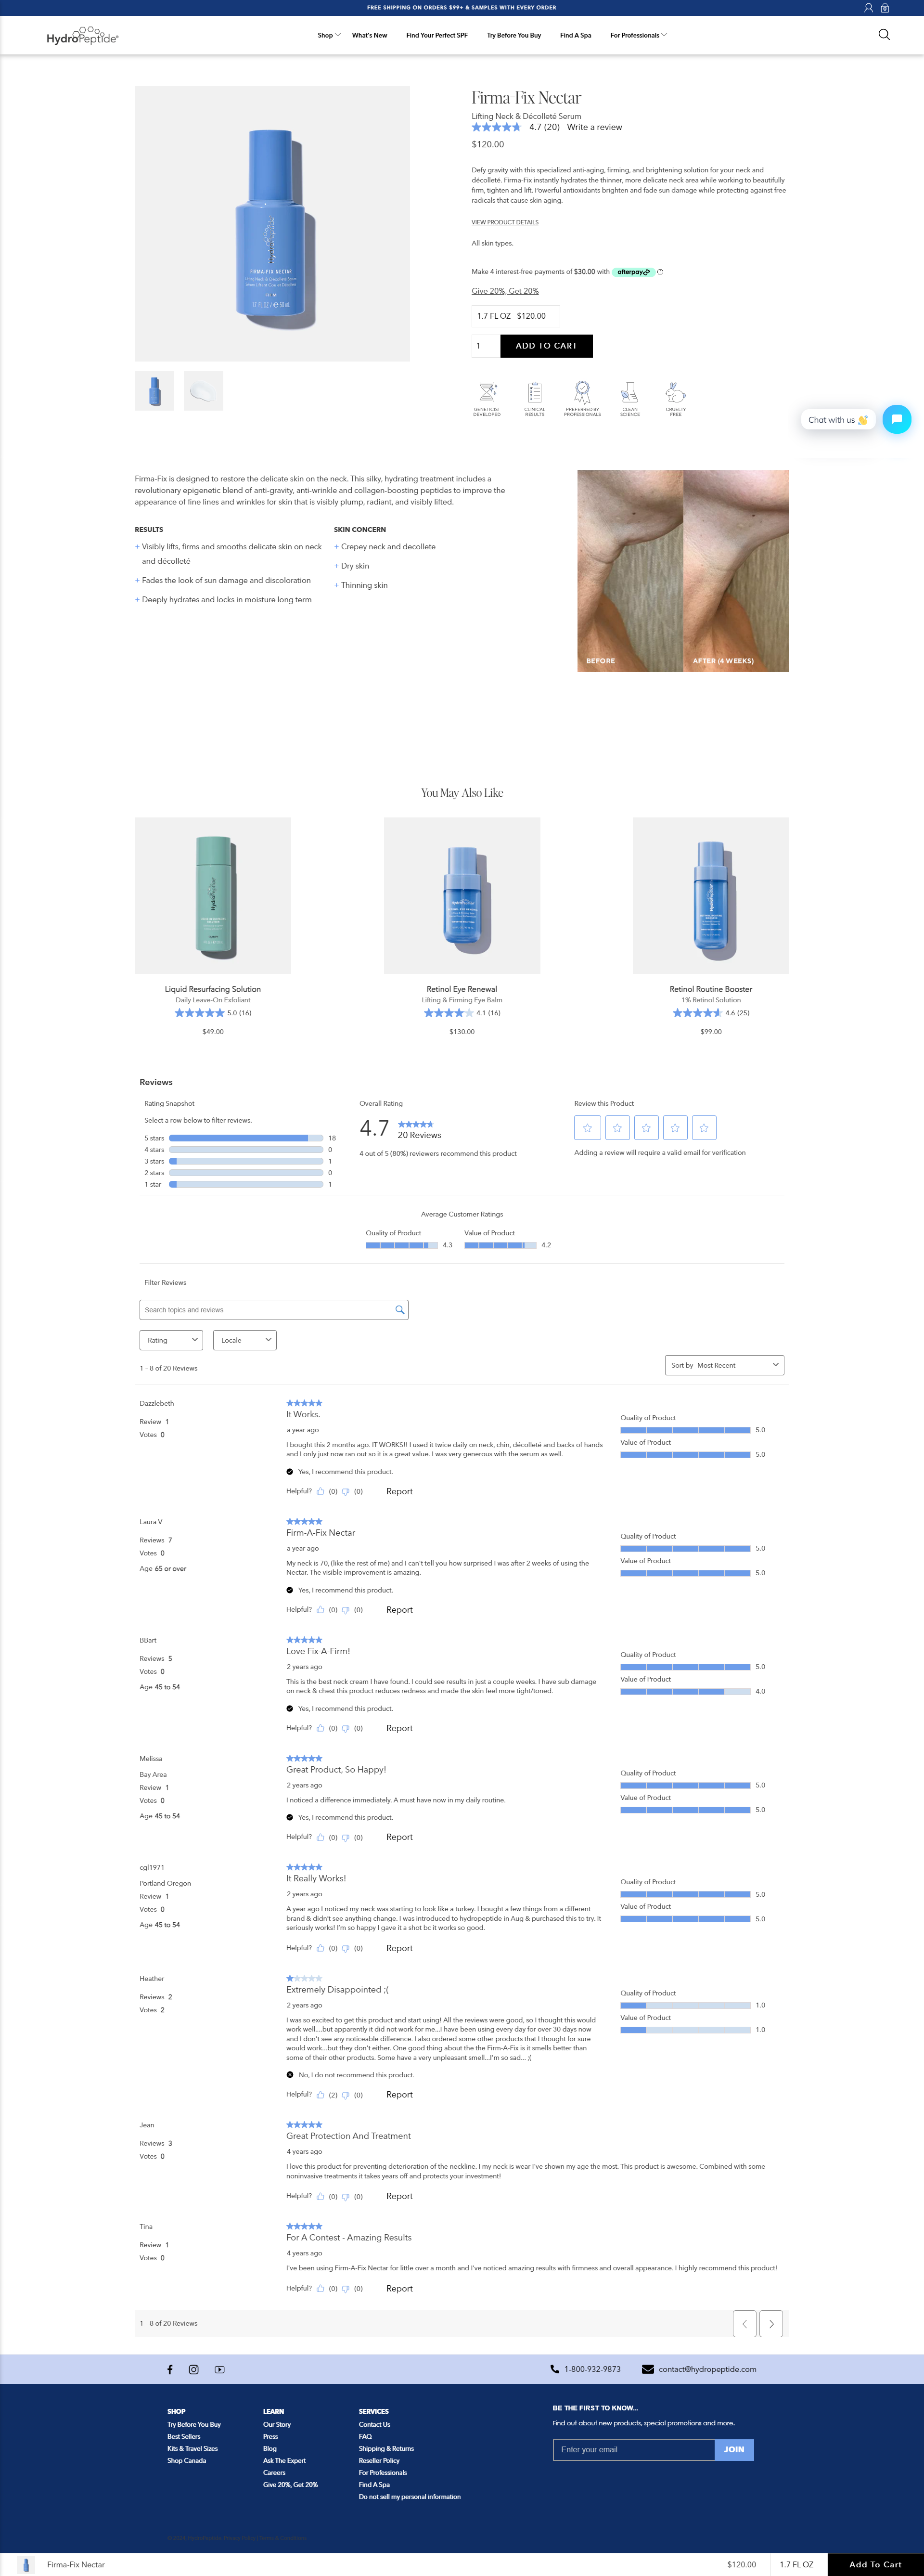Image resolution: width=924 pixels, height=2576 pixels.
Task: Click the Afterpay info icon
Action: click(x=660, y=272)
